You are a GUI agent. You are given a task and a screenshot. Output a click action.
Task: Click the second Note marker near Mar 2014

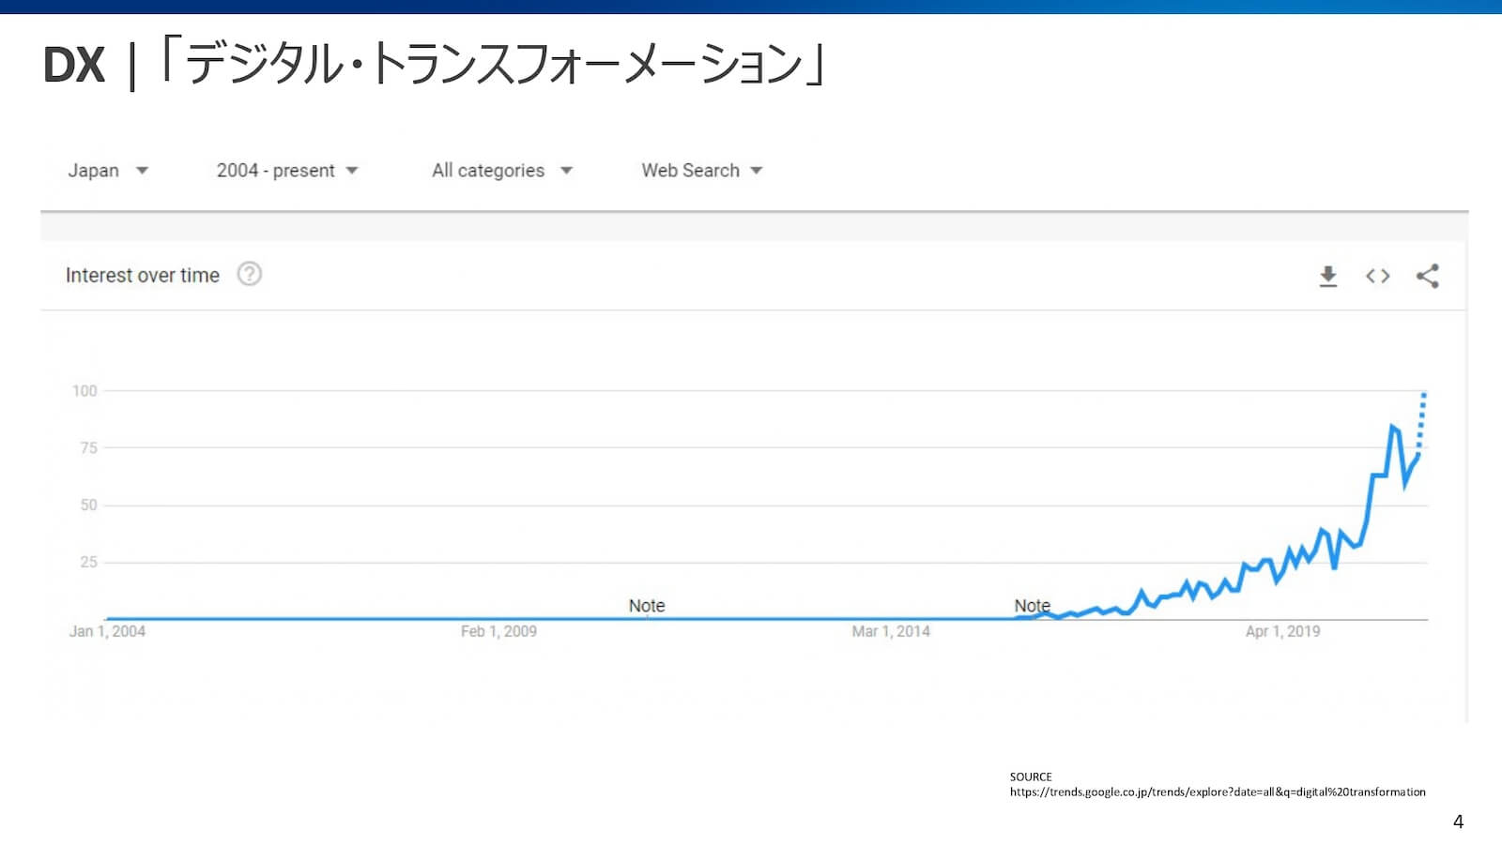(x=1033, y=606)
